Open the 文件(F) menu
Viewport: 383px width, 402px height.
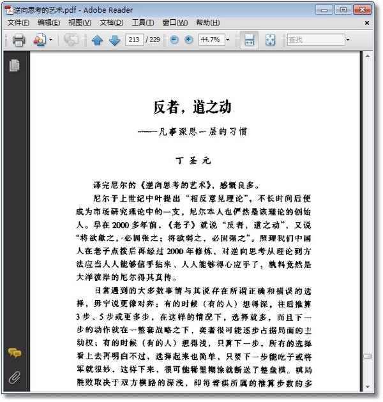[19, 22]
